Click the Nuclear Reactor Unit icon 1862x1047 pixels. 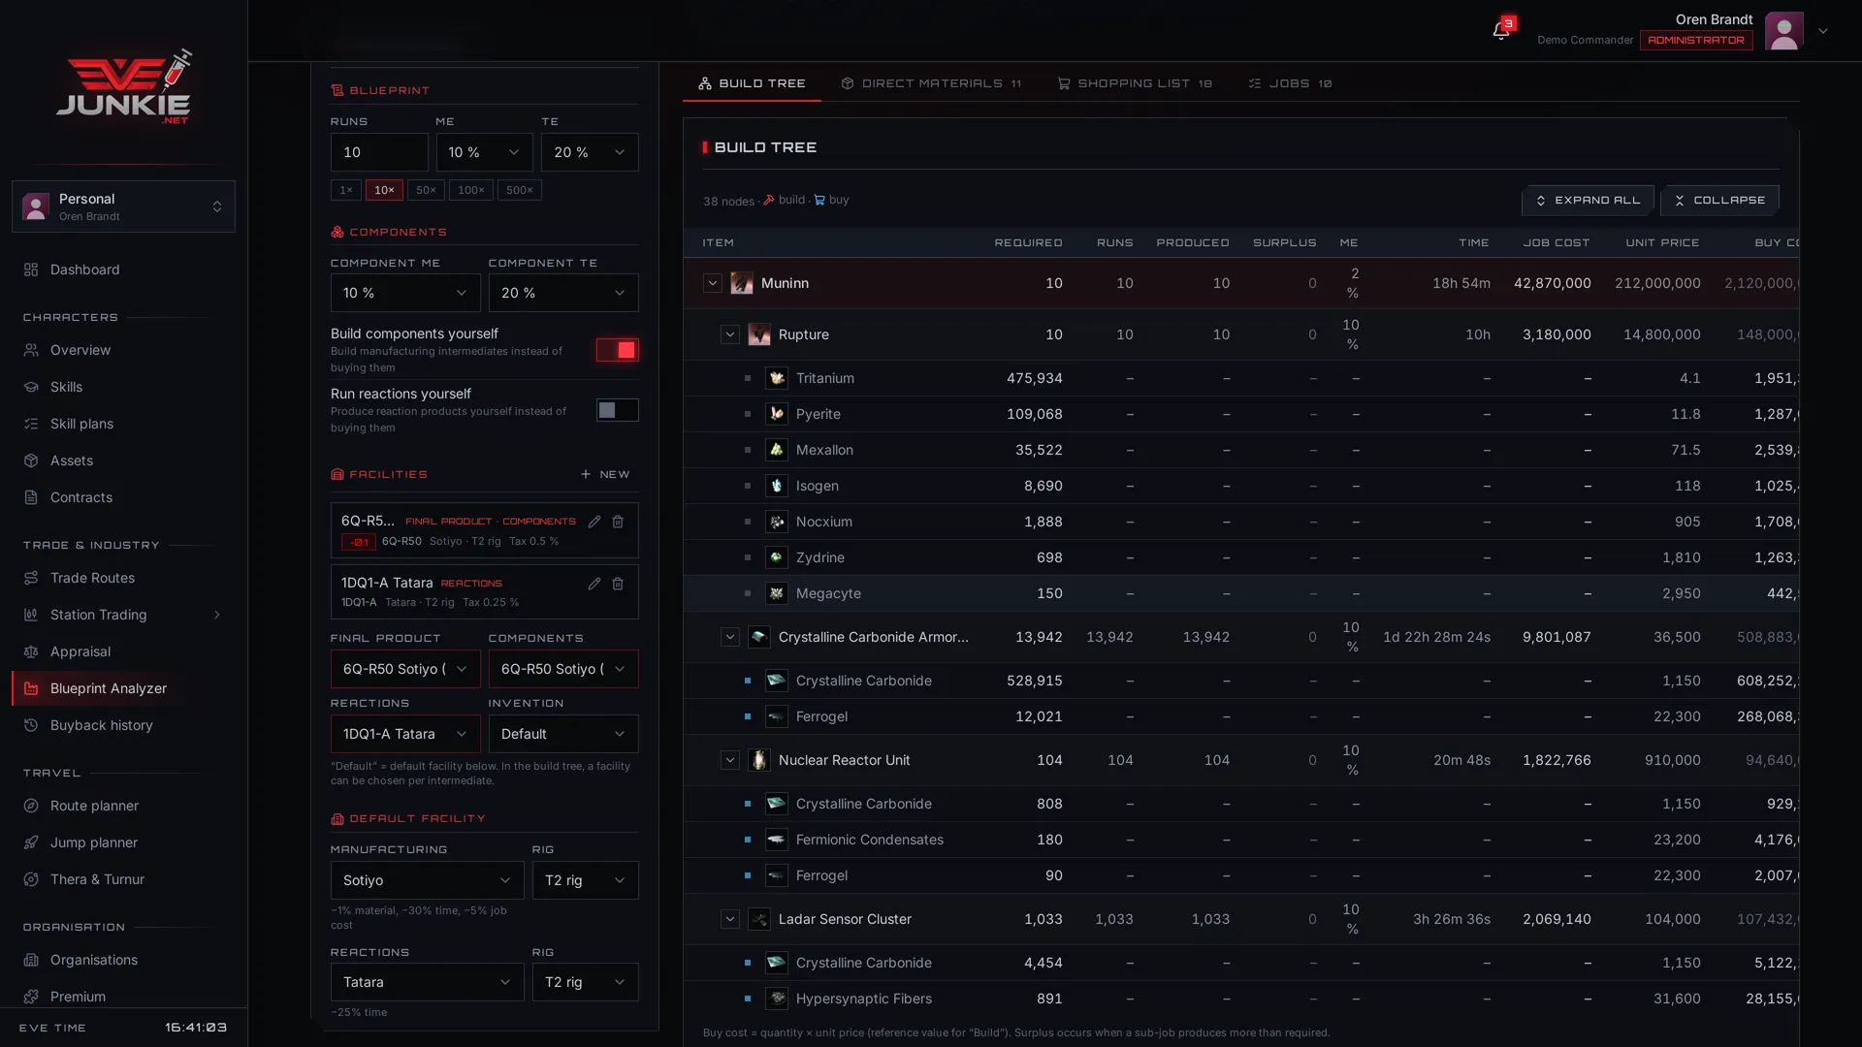click(x=759, y=760)
